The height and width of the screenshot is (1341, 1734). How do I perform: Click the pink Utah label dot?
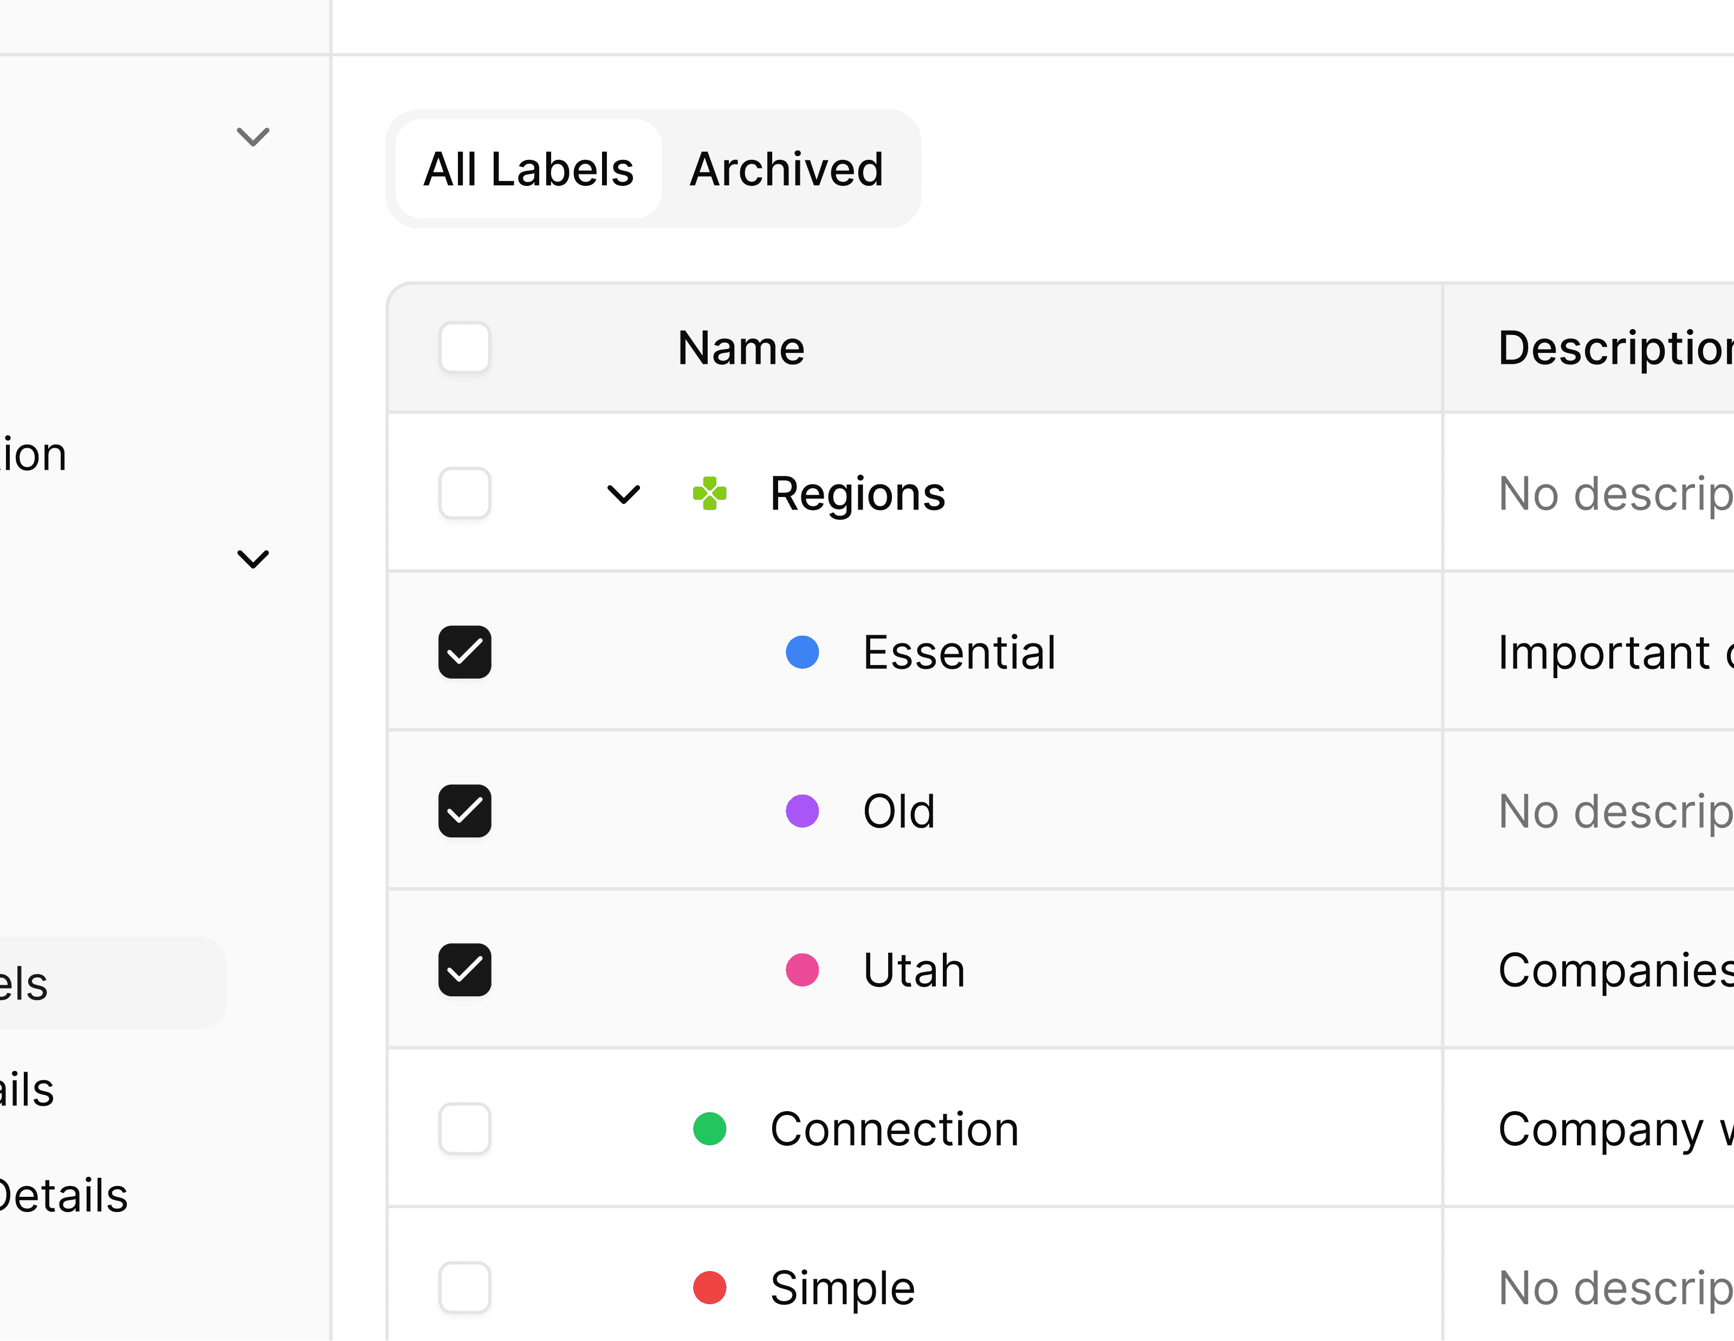802,969
